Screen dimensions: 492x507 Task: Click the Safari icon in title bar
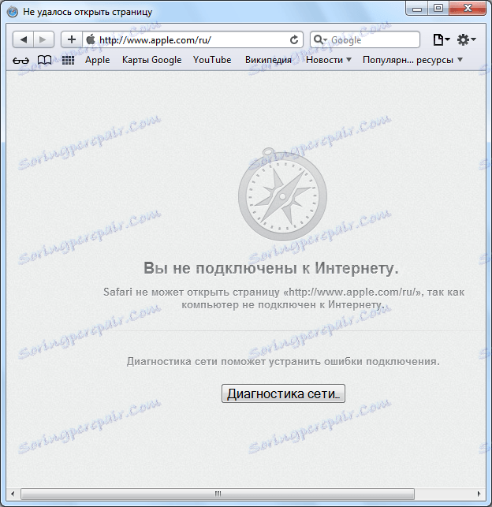coord(13,12)
